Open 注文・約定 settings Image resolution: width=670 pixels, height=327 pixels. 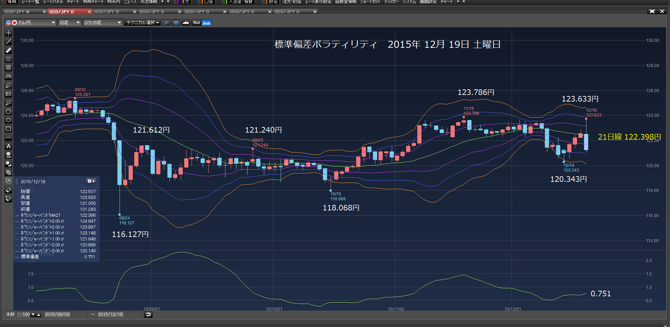pyautogui.click(x=292, y=2)
